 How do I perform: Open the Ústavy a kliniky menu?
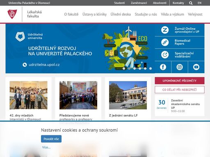tap(95, 14)
